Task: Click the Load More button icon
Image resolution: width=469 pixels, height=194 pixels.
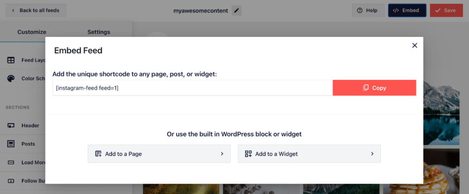Action: 11,163
